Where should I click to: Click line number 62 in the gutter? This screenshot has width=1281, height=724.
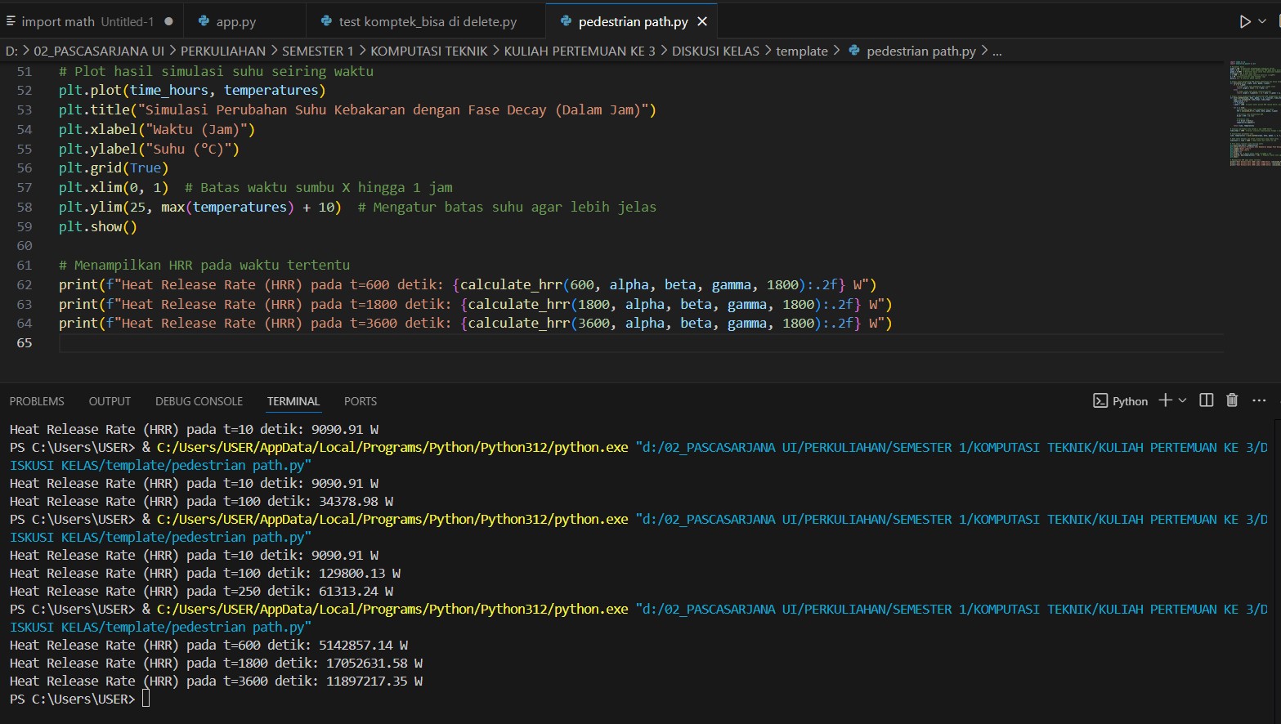point(25,285)
